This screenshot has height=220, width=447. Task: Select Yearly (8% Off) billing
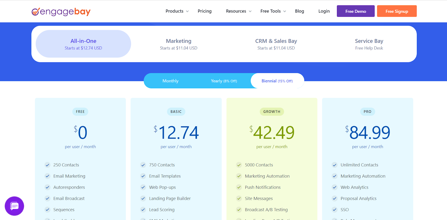(x=224, y=81)
